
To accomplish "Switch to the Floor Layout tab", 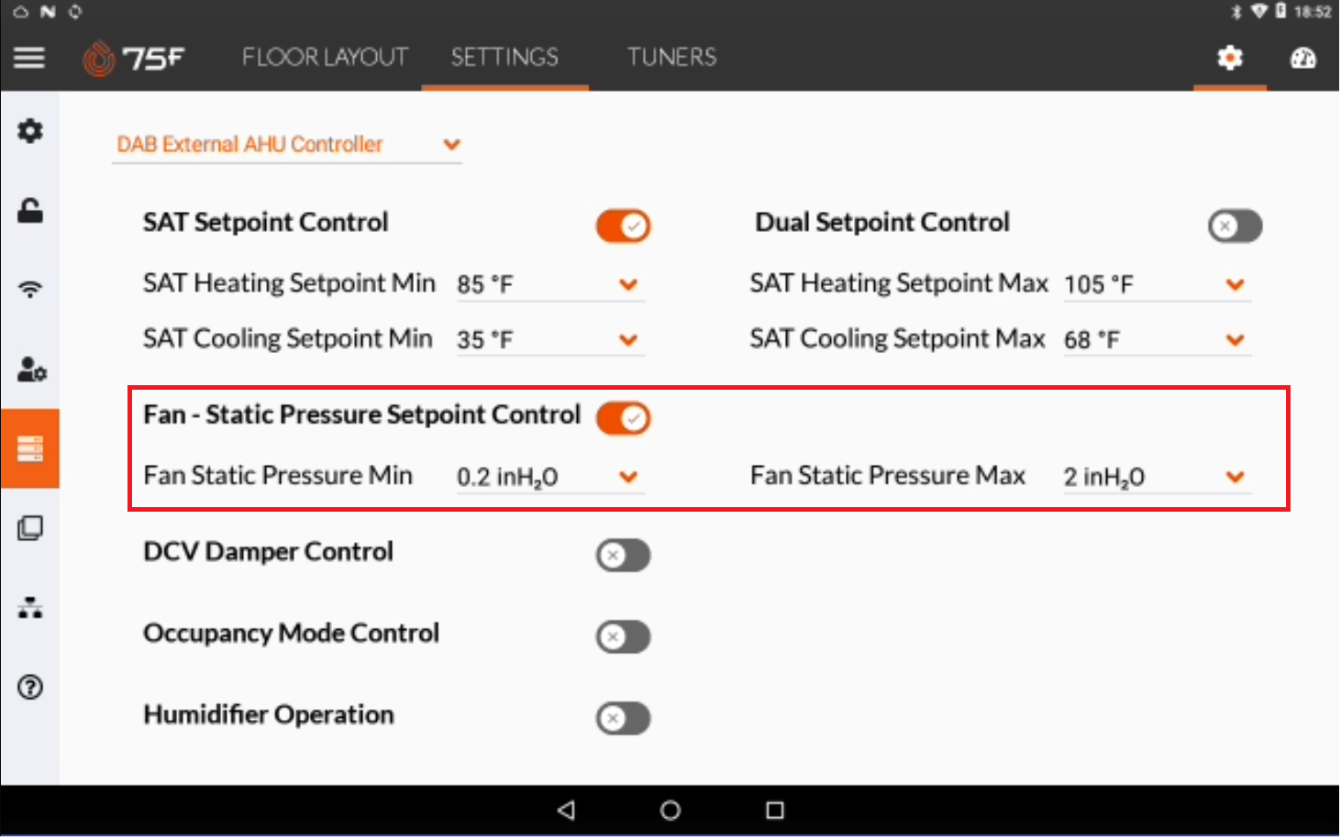I will [324, 57].
